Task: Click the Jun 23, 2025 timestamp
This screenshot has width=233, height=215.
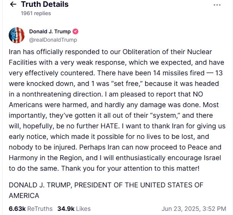Action: click(194, 209)
